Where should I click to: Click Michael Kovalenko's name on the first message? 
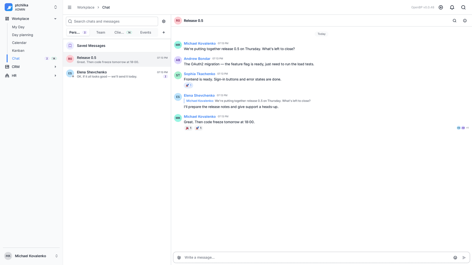[200, 43]
